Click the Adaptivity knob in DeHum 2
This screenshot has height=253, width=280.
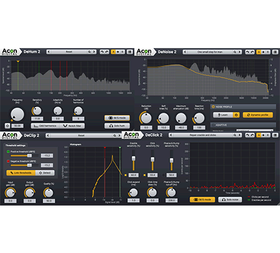58,111
